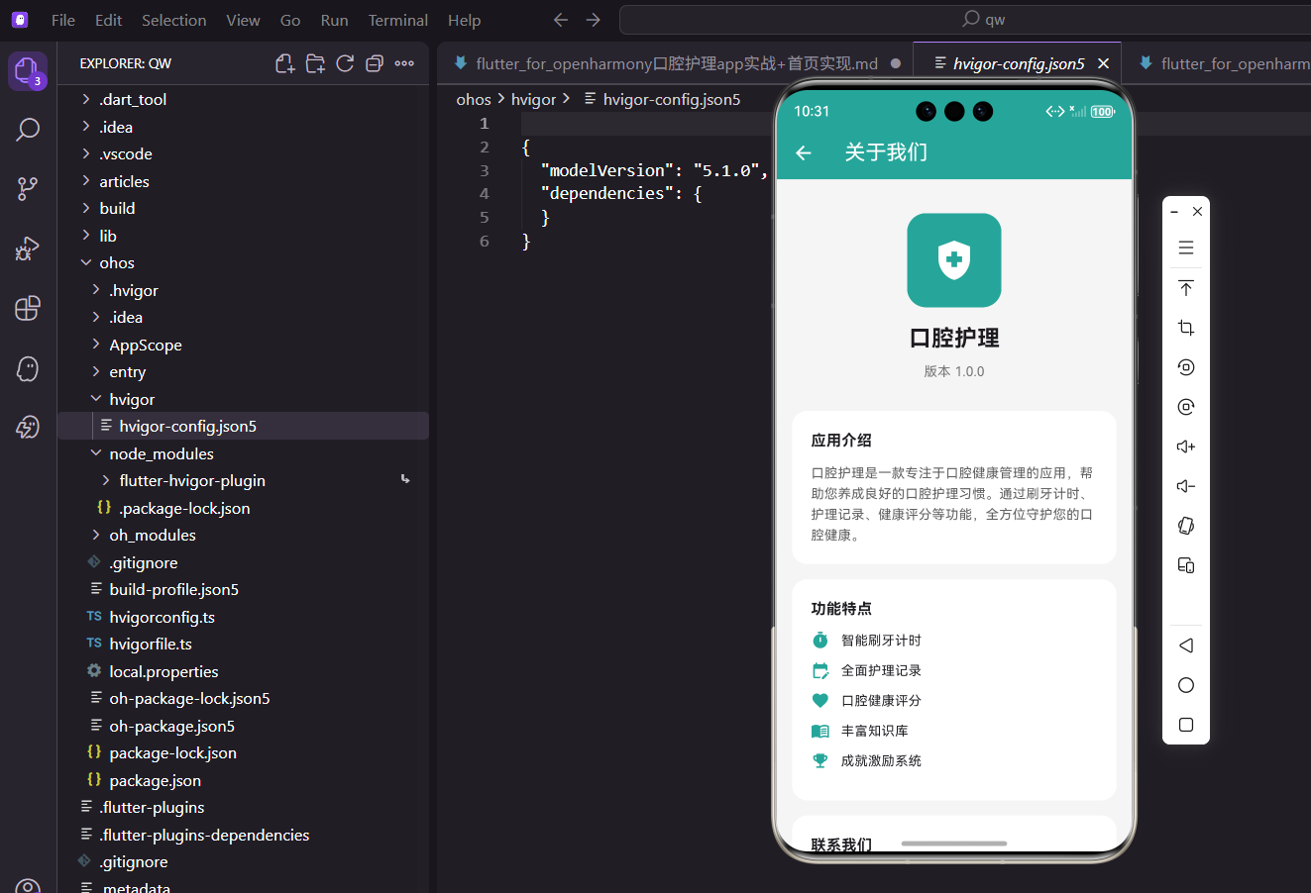This screenshot has width=1311, height=893.
Task: Click the forward navigation arrow in the title bar
Action: (593, 19)
